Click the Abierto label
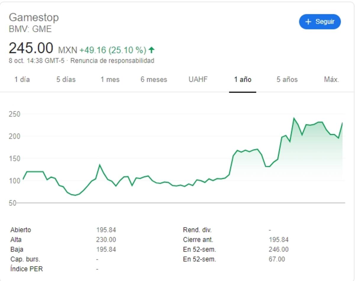 pyautogui.click(x=20, y=230)
